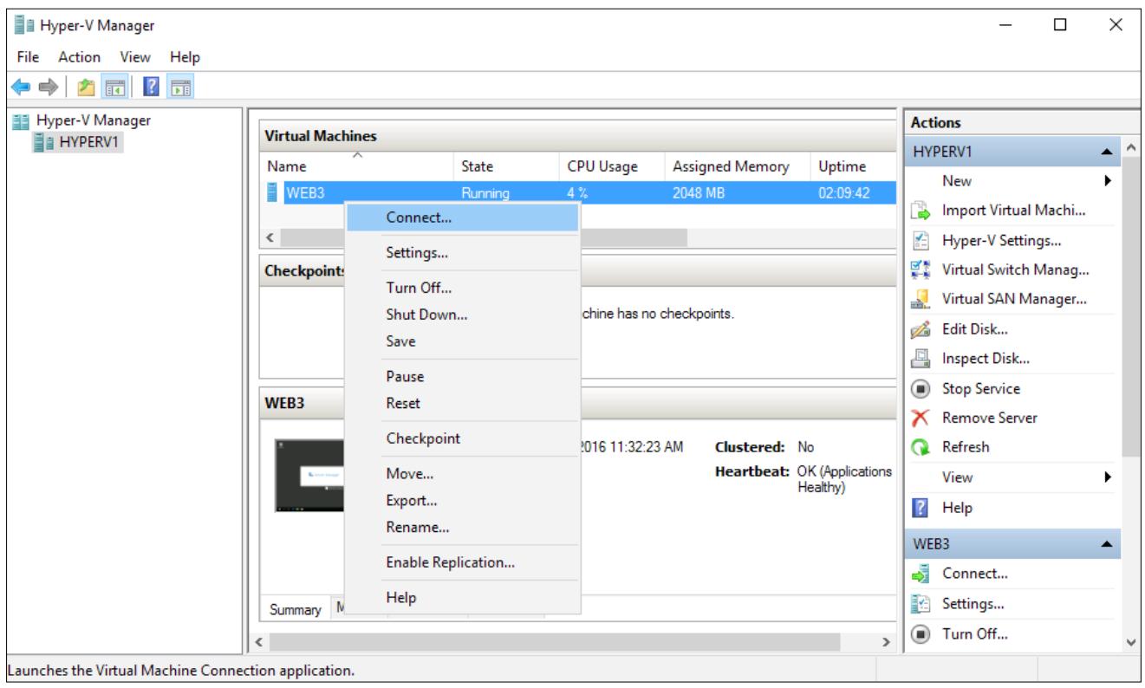This screenshot has height=688, width=1145.
Task: Choose Turn Off... from the context menu
Action: point(461,289)
